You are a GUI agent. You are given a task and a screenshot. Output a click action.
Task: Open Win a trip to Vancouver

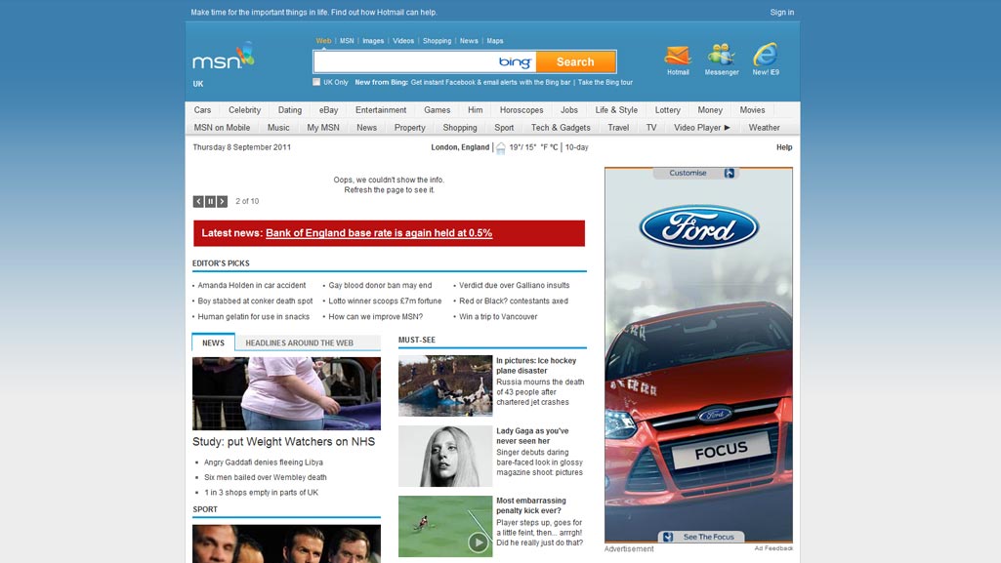click(x=499, y=317)
